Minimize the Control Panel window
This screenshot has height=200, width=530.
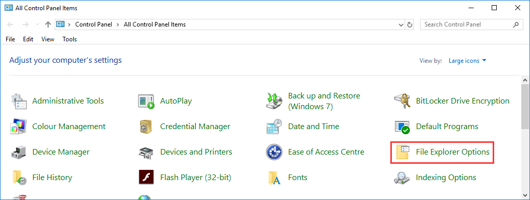(471, 8)
